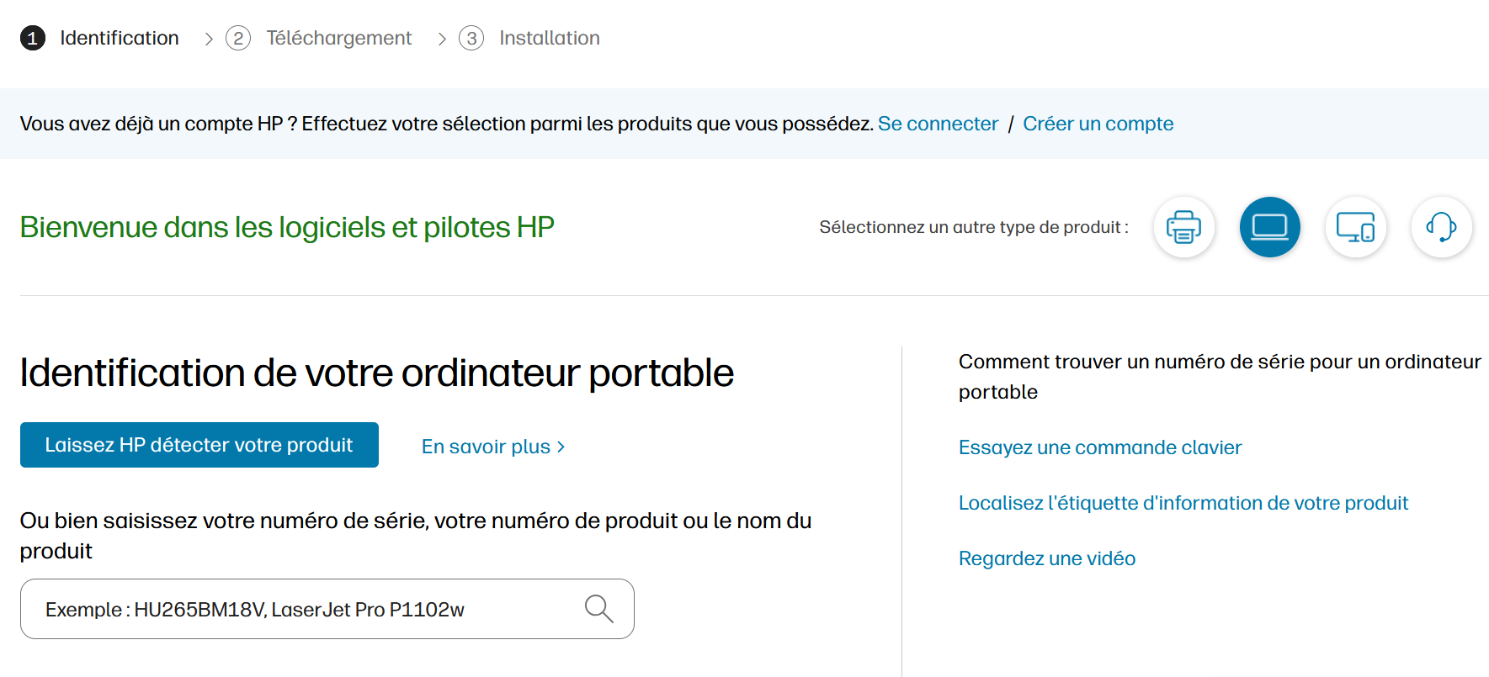1489x677 pixels.
Task: Switch to the Téléchargement step
Action: coord(339,38)
